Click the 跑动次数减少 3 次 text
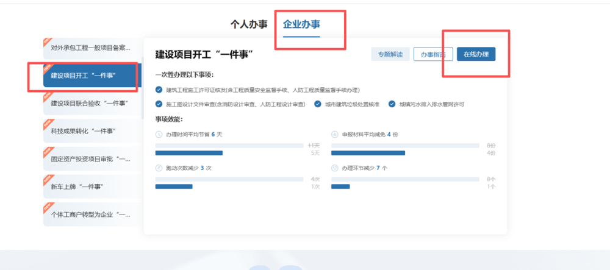 pos(188,168)
